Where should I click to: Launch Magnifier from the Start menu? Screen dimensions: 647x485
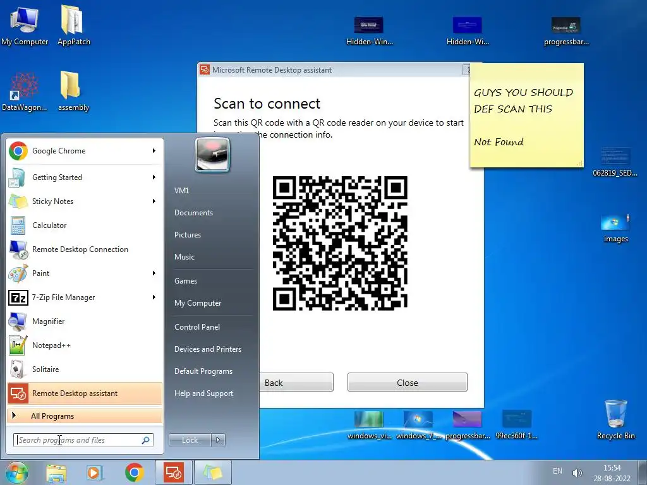[x=85, y=321]
